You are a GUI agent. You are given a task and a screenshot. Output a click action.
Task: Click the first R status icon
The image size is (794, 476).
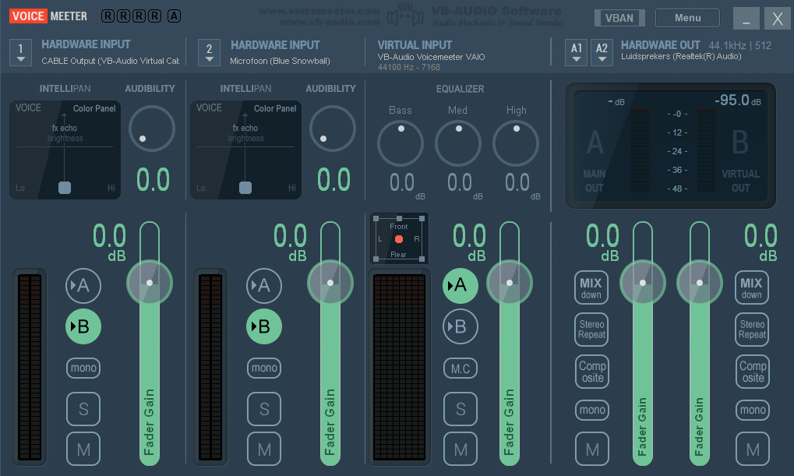coord(108,16)
